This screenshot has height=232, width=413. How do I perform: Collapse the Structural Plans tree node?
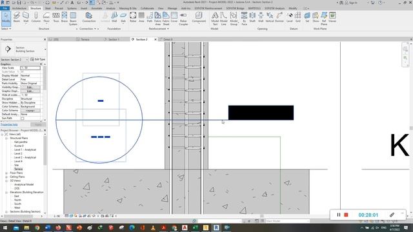coord(6,138)
